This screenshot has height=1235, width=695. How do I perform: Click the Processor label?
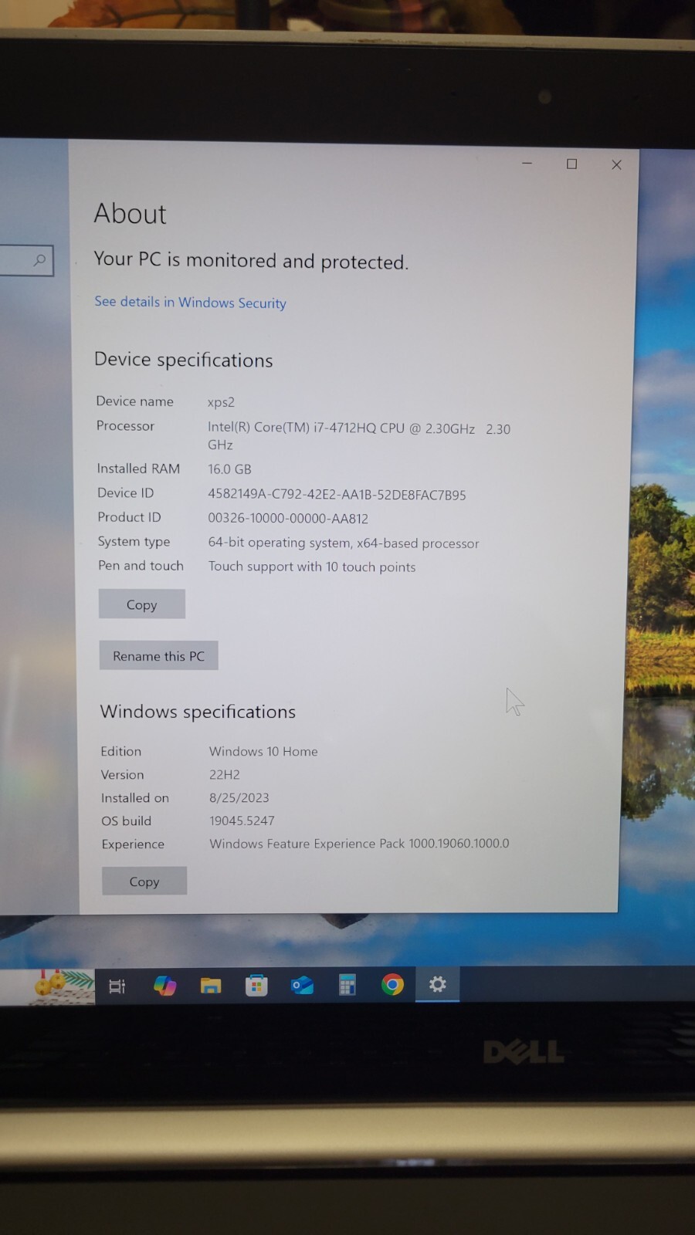tap(125, 426)
